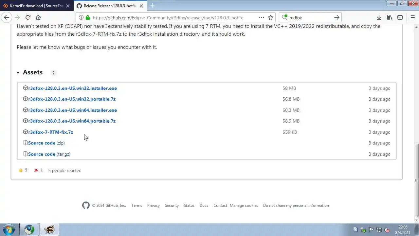Open the browser Downloads panel
Viewport: 419px width, 236px height.
[379, 18]
